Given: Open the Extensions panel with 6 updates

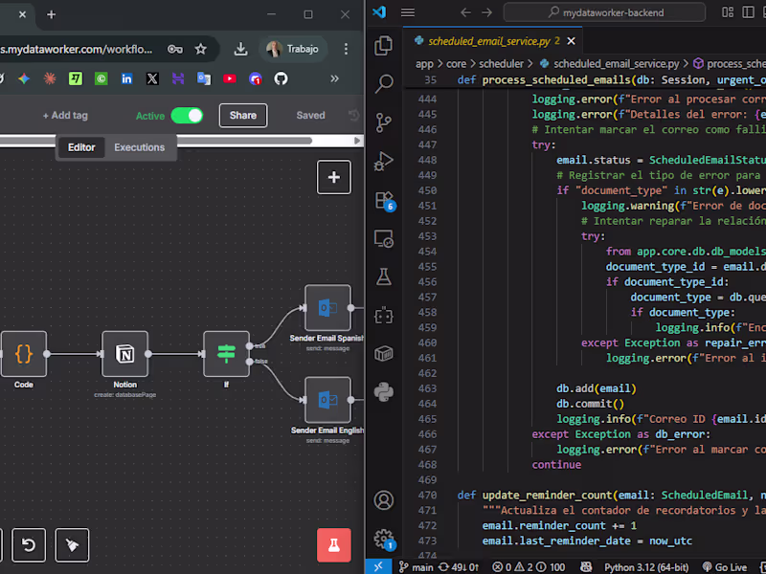Looking at the screenshot, I should pos(383,201).
